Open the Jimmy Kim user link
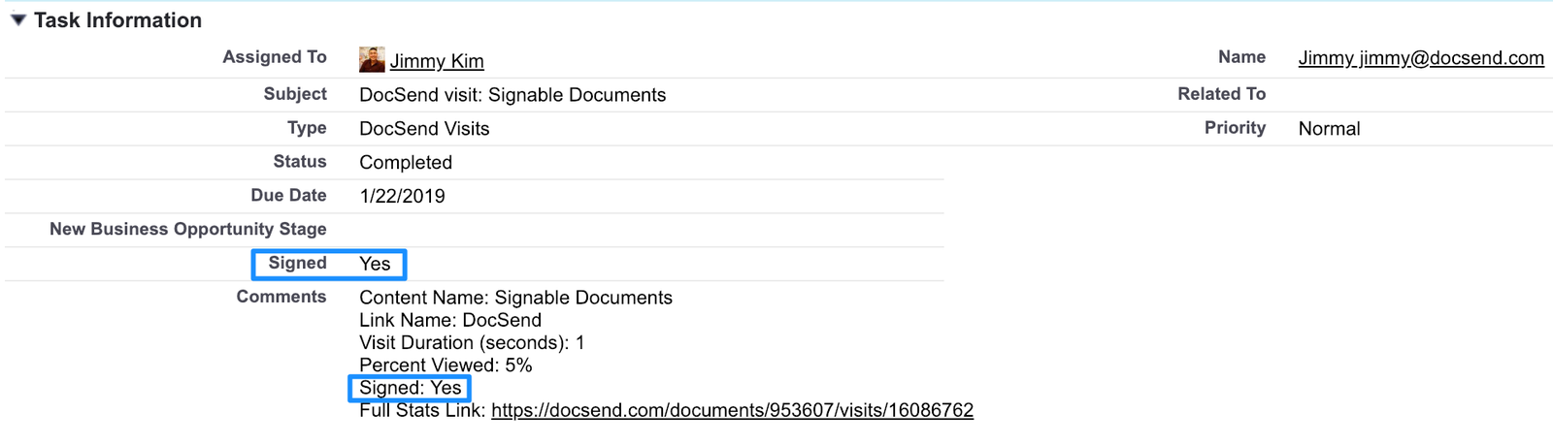 point(437,61)
